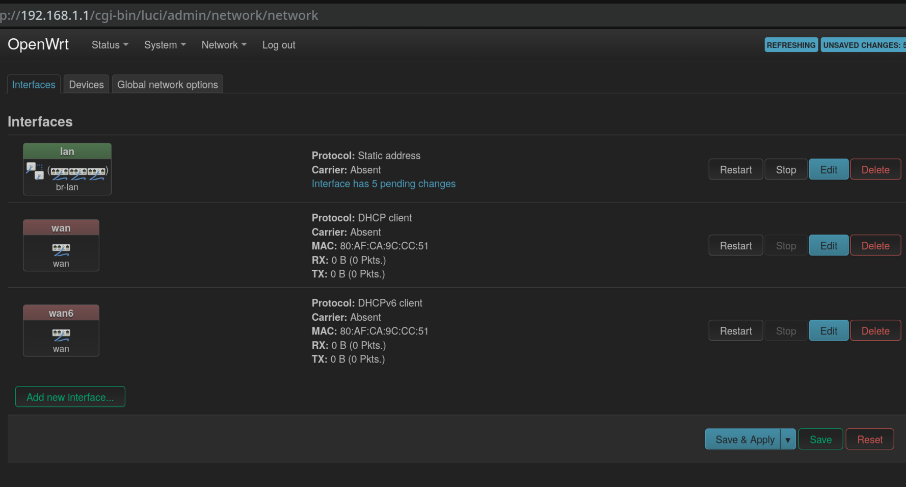Open the System dropdown menu
The image size is (906, 487).
pos(165,45)
